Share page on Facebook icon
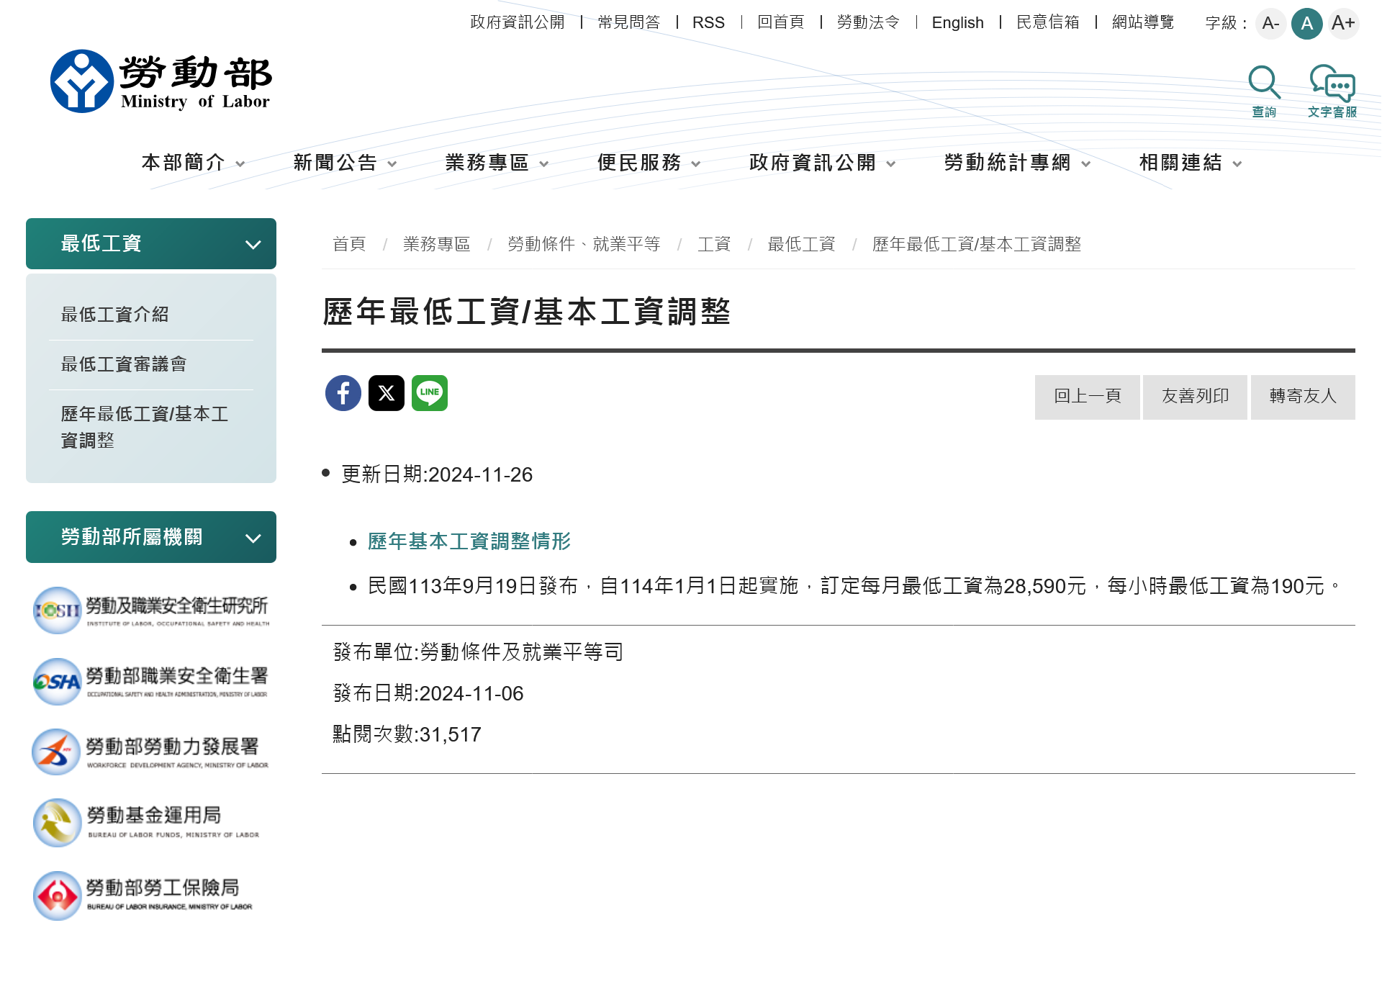Viewport: 1382px width, 987px height. [343, 393]
